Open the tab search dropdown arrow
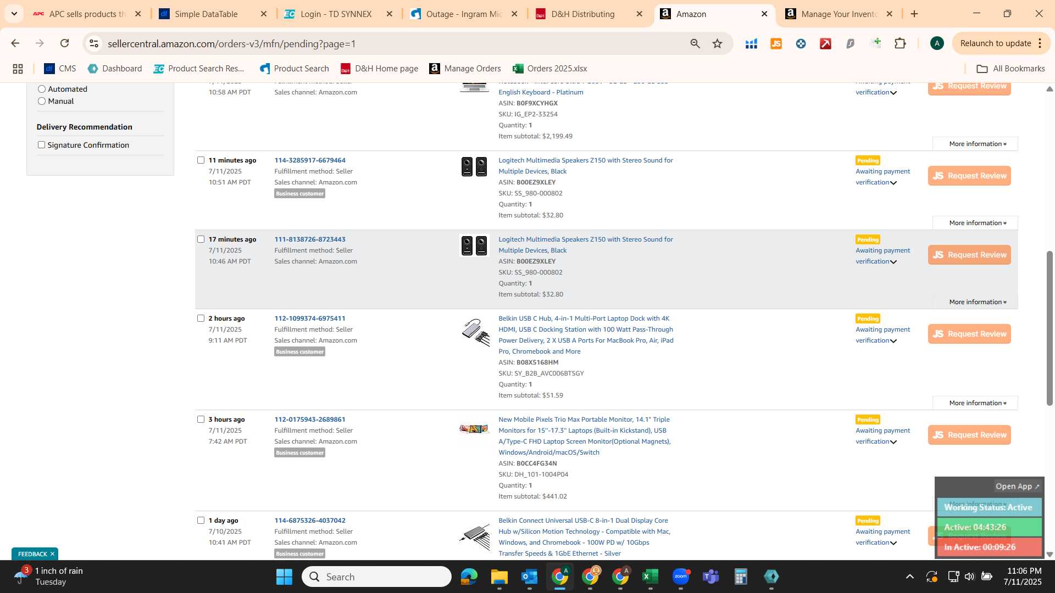Viewport: 1055px width, 593px height. [x=14, y=14]
